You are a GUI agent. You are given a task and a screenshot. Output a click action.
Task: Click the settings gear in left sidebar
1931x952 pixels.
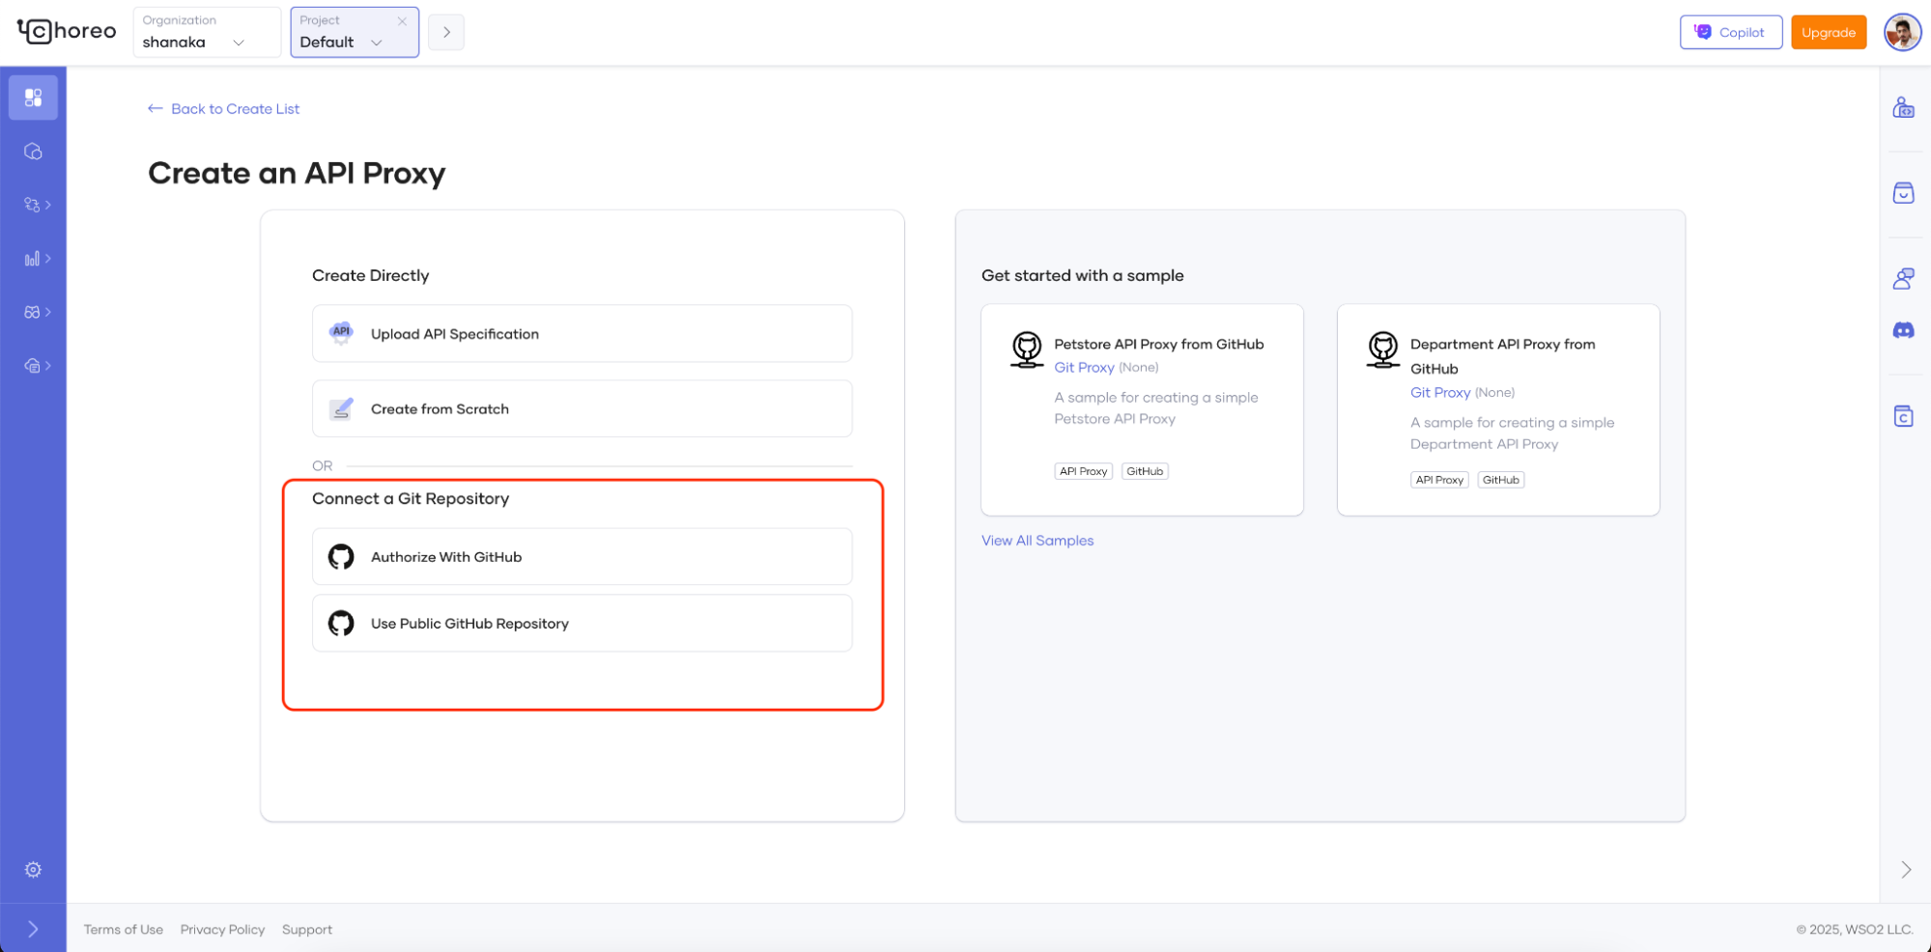[x=33, y=870]
